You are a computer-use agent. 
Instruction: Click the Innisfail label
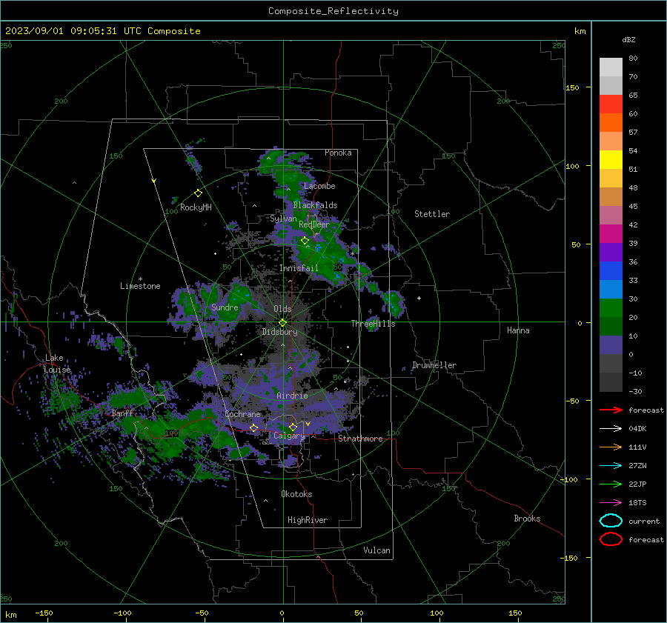[x=299, y=268]
